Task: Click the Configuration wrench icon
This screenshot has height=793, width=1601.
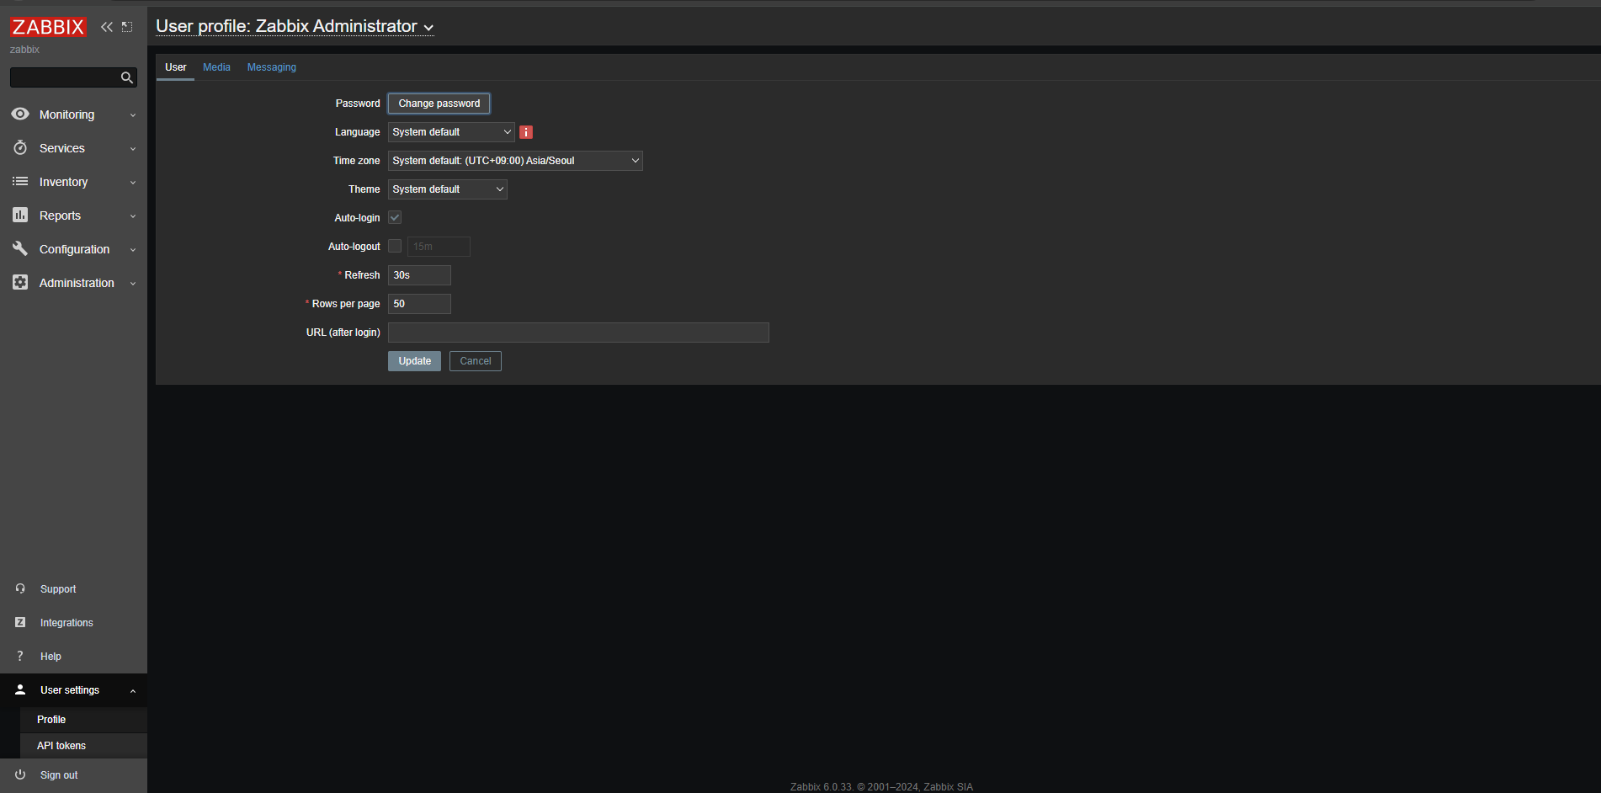Action: coord(20,248)
